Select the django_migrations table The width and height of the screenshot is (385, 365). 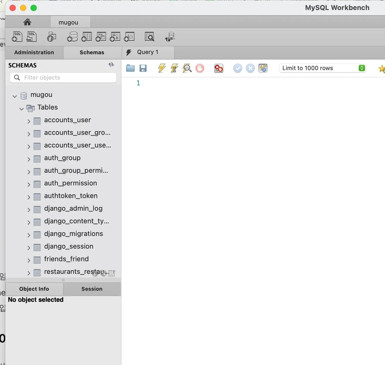(74, 234)
